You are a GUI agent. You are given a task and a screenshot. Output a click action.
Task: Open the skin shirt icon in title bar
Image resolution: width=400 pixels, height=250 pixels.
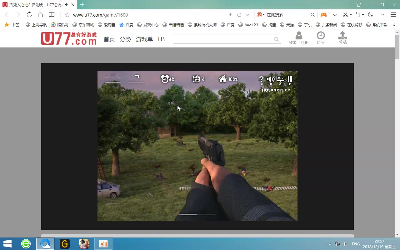tap(358, 5)
